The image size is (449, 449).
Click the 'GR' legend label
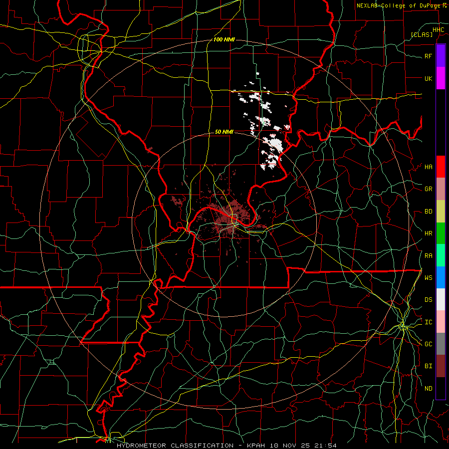point(428,189)
